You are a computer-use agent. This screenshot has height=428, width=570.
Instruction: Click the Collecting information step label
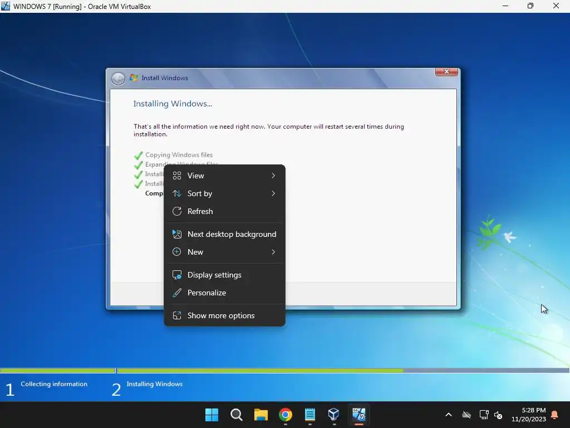point(54,384)
